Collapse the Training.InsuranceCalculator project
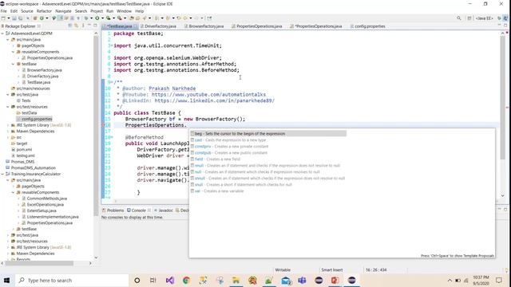511x287 pixels. click(x=2, y=174)
